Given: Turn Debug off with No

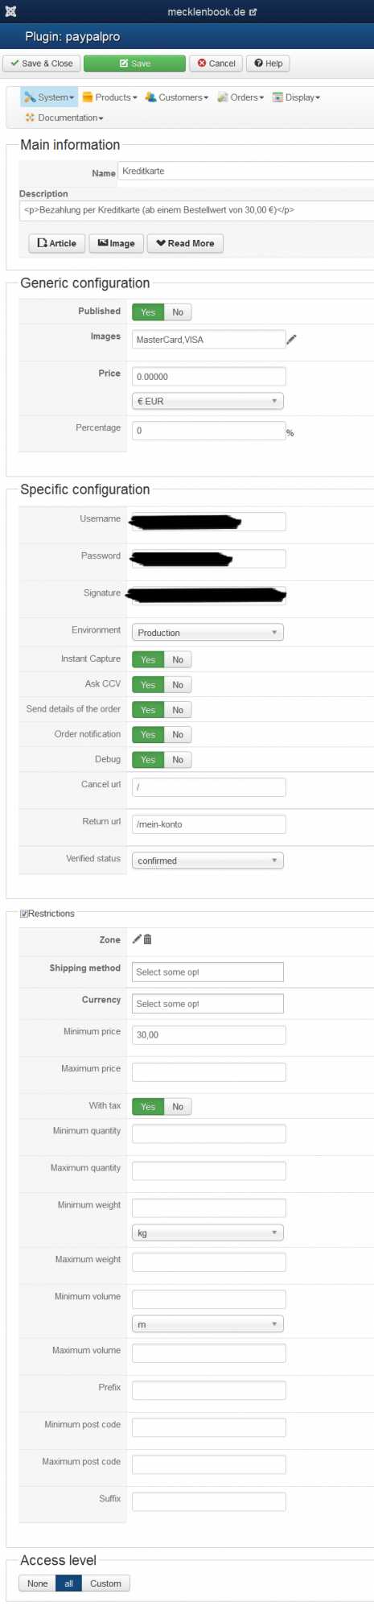Looking at the screenshot, I should (x=178, y=760).
